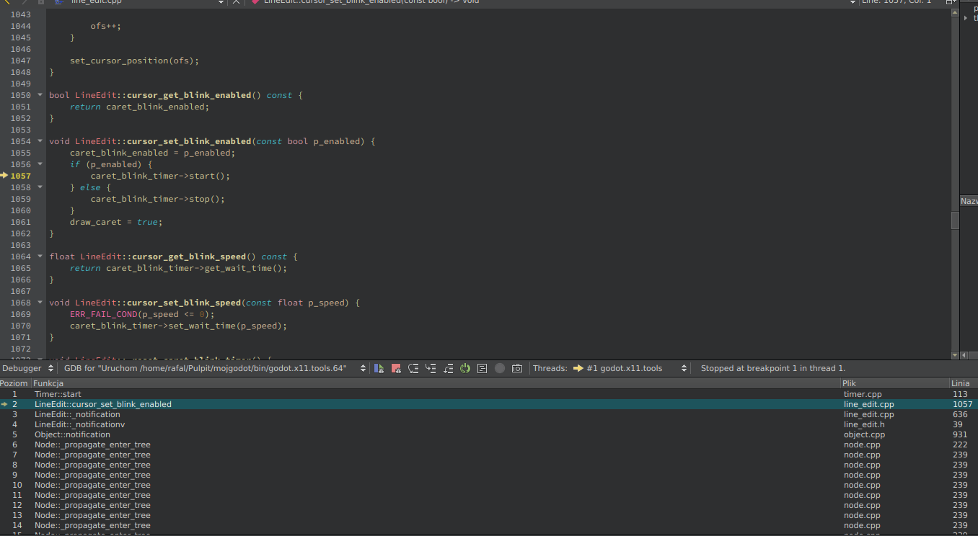Click the Nazv column header in right panel
Image resolution: width=978 pixels, height=536 pixels.
coord(969,202)
